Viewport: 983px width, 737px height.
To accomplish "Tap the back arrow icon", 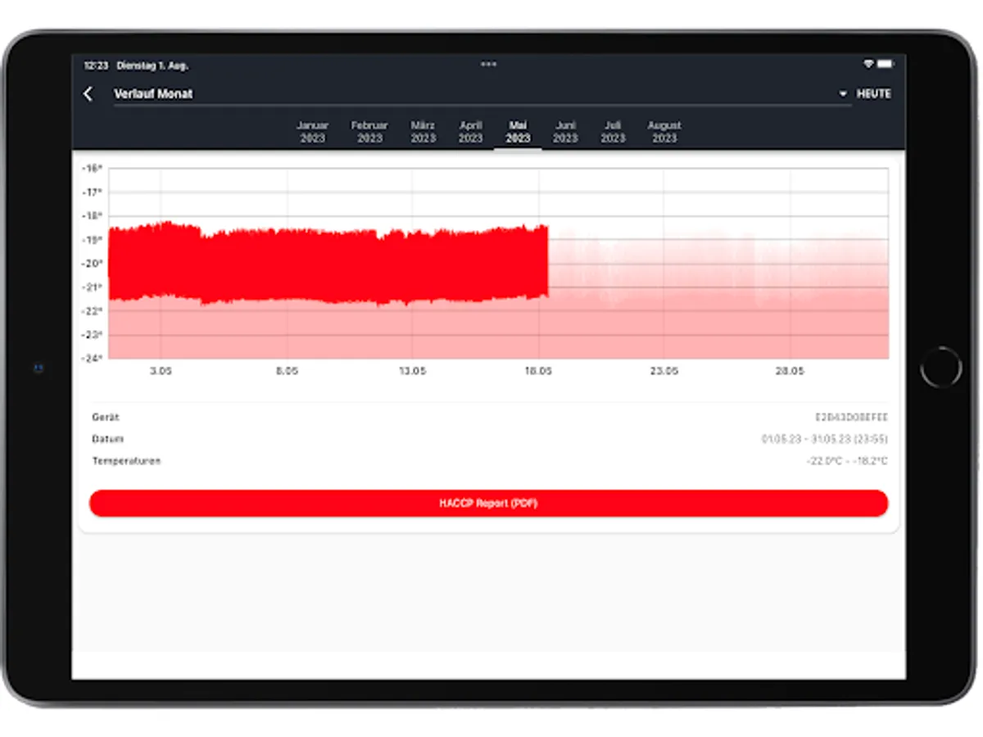I will [88, 94].
